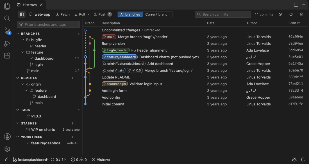This screenshot has height=164, width=309.
Task: Select the Update README commit
Action: (x=195, y=77)
